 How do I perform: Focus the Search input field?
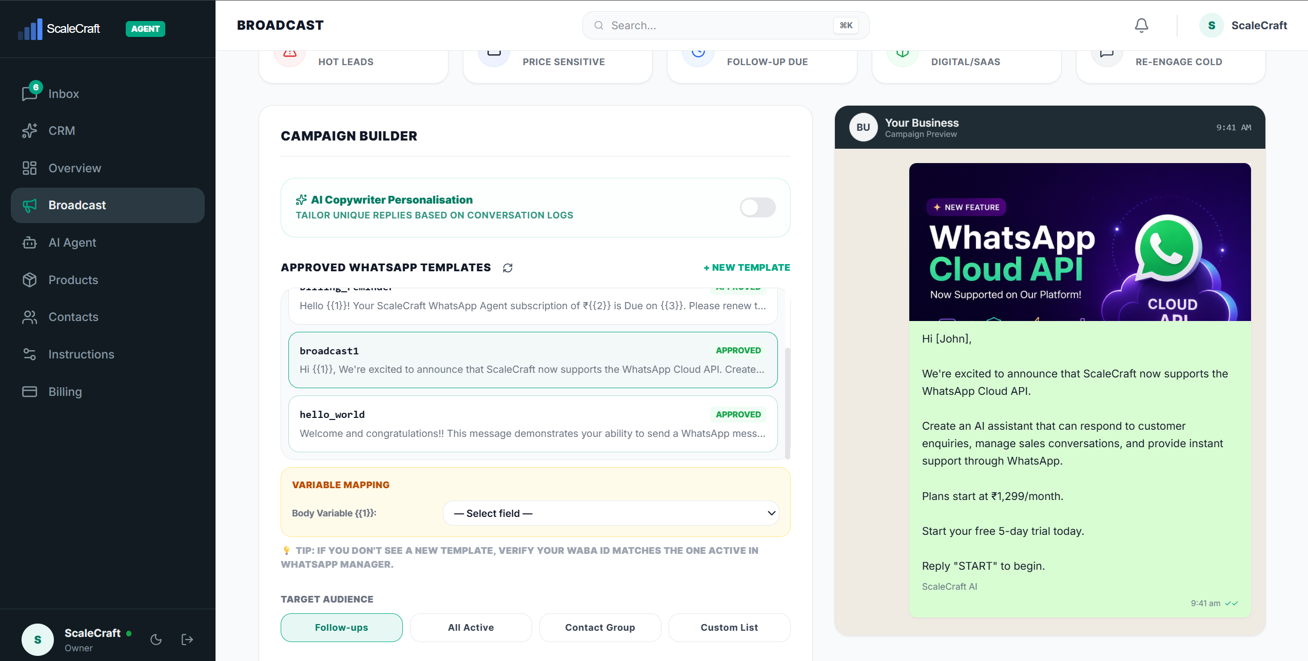click(726, 25)
